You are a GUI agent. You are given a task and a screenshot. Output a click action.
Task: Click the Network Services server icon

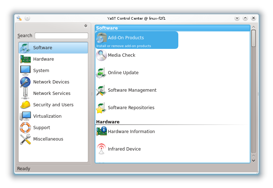tap(25, 93)
